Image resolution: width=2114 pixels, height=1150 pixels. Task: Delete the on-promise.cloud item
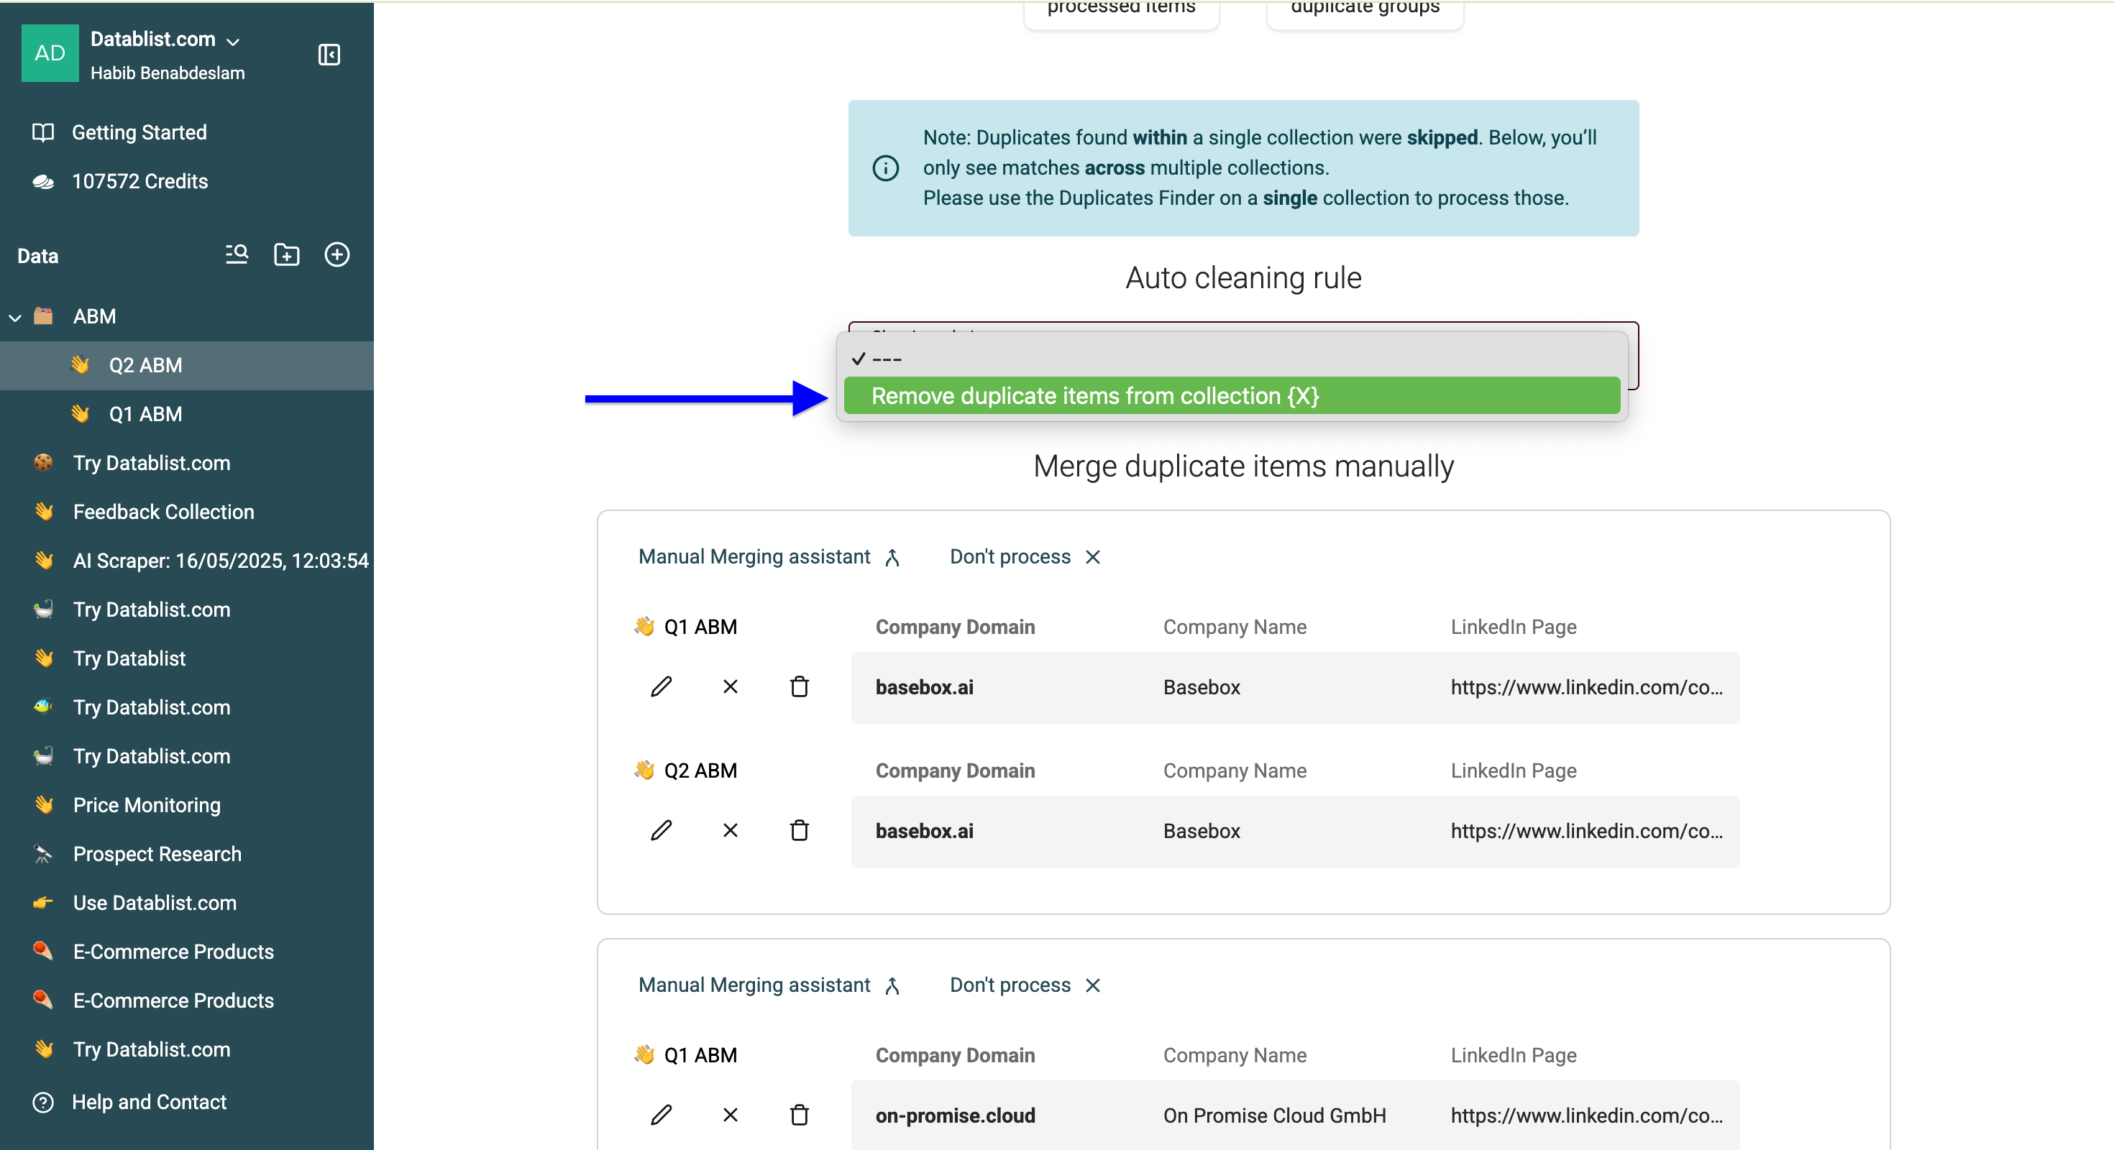pyautogui.click(x=798, y=1115)
